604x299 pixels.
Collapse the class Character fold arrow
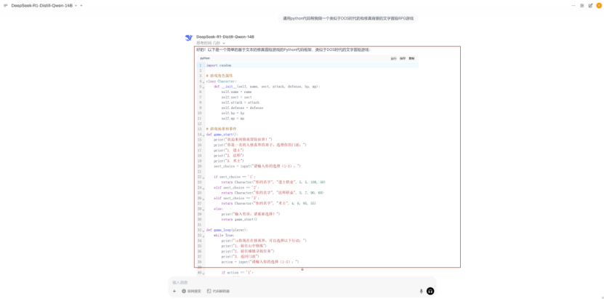pos(204,82)
